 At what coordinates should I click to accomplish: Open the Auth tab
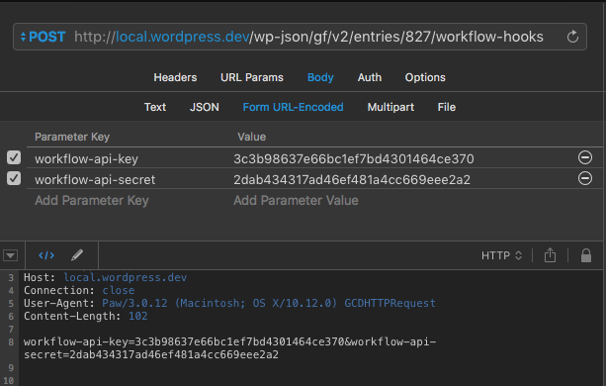click(x=369, y=77)
